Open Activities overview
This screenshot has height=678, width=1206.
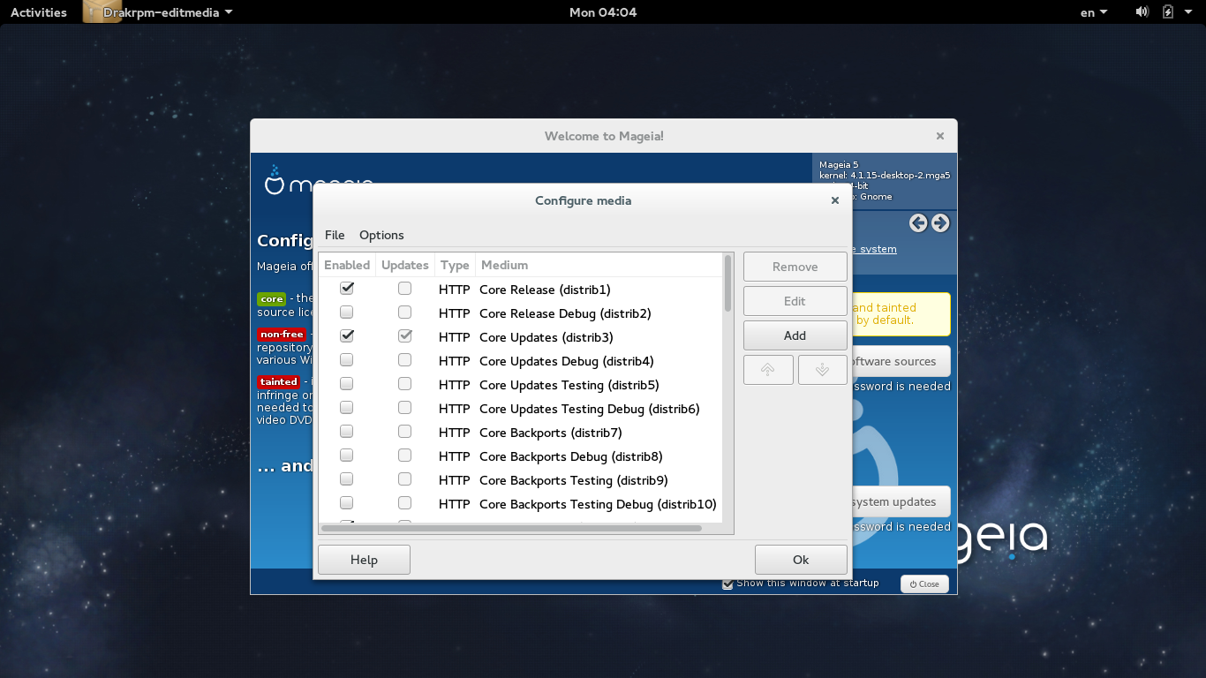coord(39,12)
